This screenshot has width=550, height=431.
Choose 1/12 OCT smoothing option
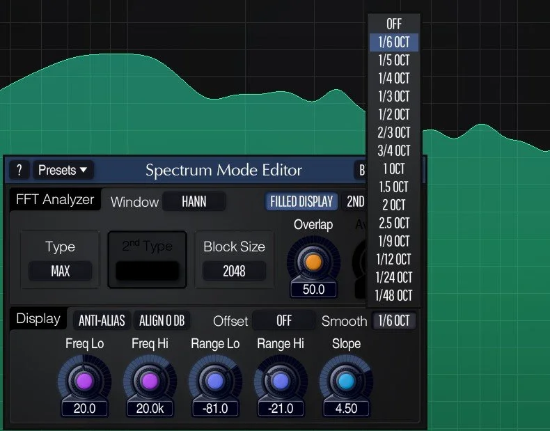(x=394, y=260)
